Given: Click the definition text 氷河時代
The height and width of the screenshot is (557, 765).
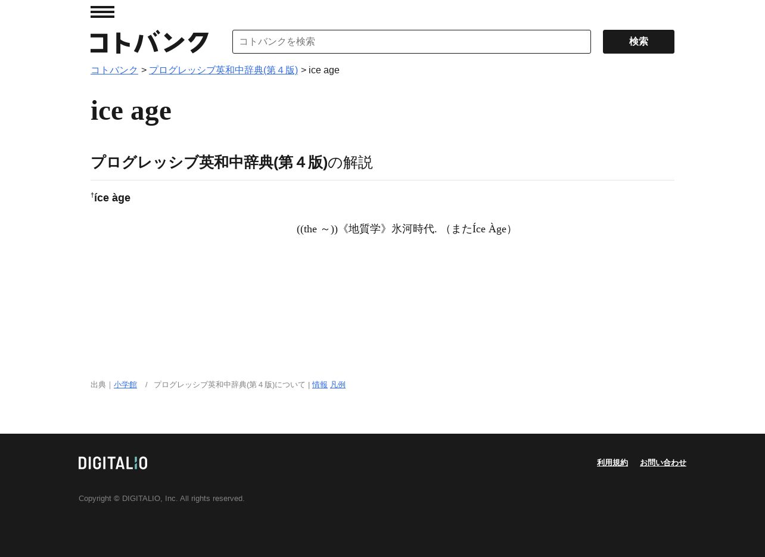Looking at the screenshot, I should (x=414, y=229).
